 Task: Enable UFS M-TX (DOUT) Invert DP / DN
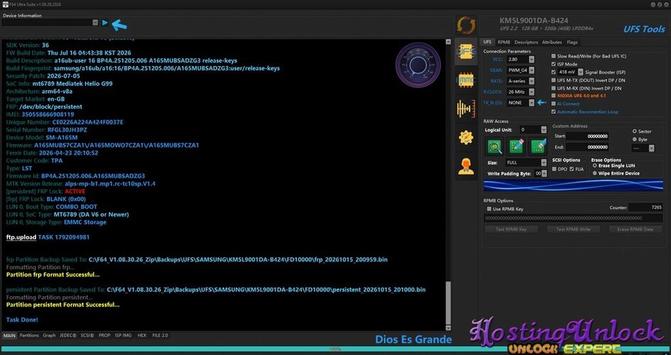tap(554, 80)
